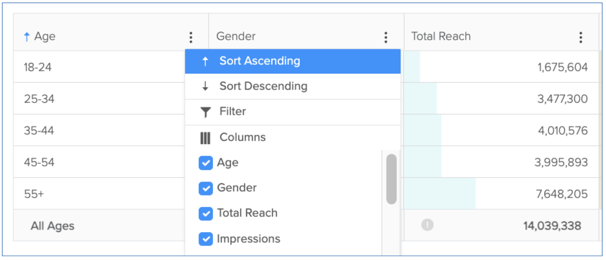Open the Gender column three-dot menu

click(x=386, y=37)
